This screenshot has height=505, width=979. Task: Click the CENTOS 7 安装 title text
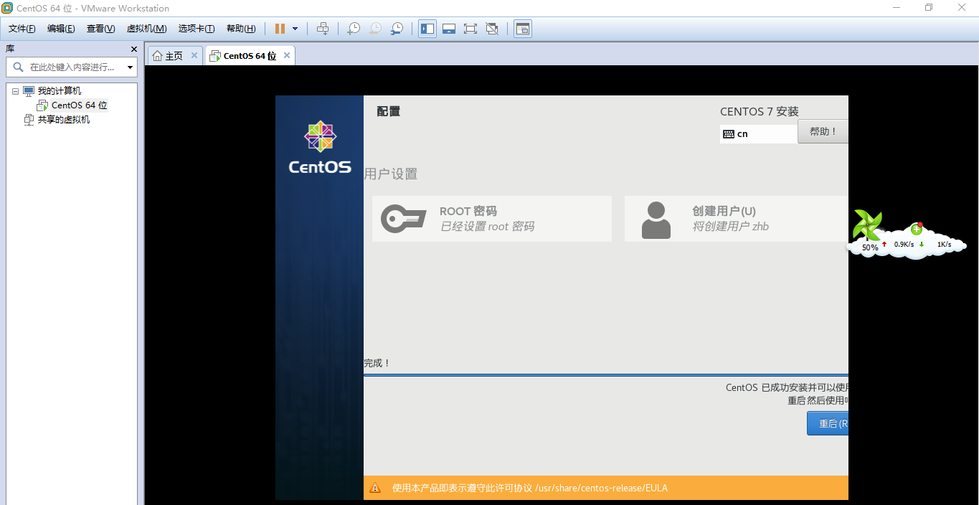click(760, 112)
